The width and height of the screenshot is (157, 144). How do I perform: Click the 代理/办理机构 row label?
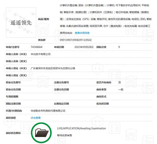[x=14, y=111]
